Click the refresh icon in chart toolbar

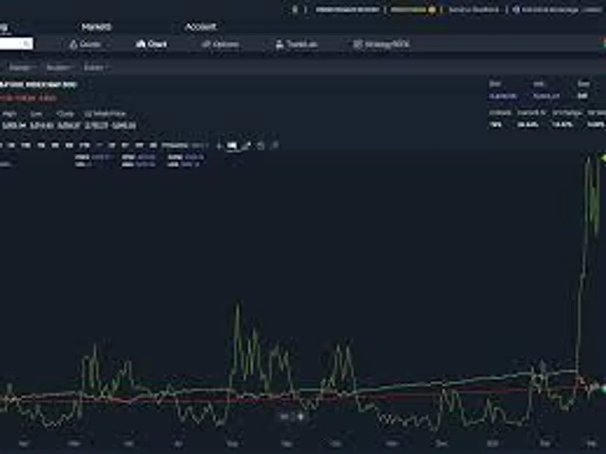coord(260,145)
